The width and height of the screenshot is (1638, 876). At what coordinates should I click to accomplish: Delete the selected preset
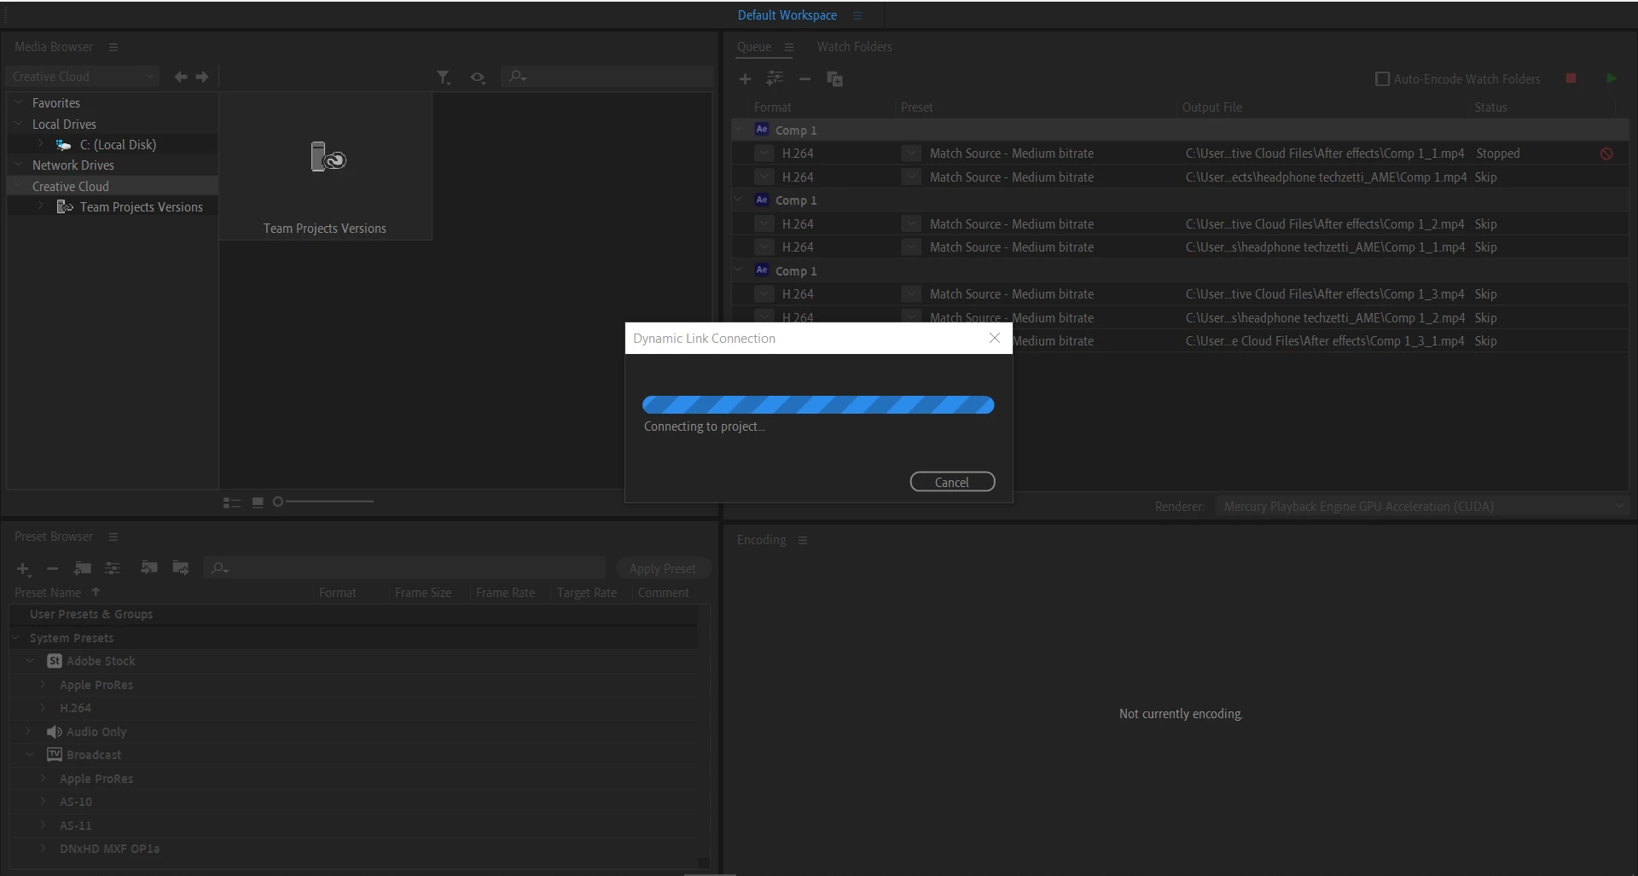pos(52,568)
